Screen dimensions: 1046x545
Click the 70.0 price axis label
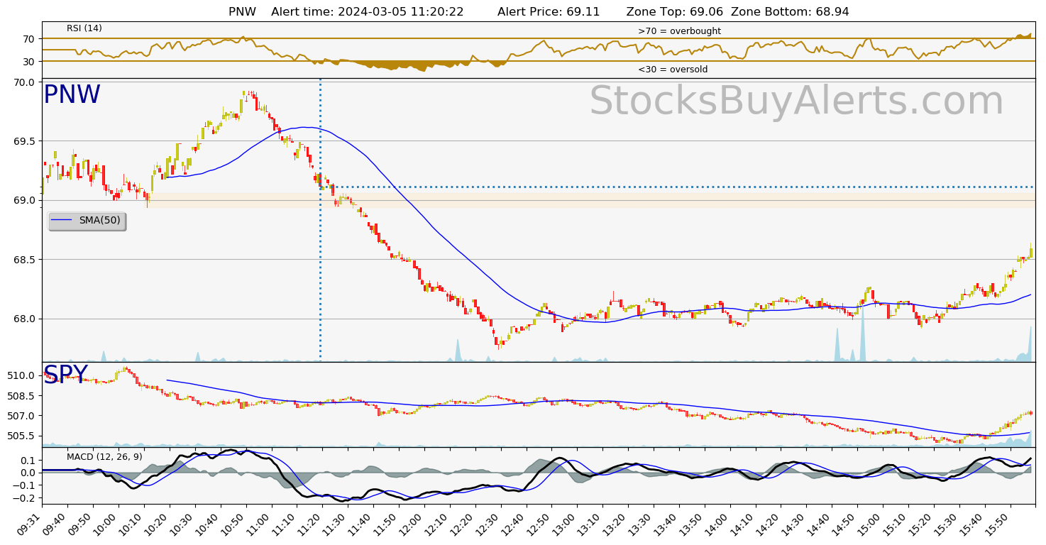click(x=23, y=82)
